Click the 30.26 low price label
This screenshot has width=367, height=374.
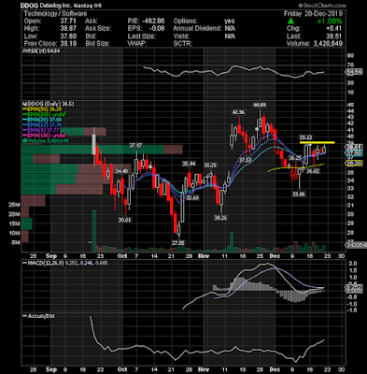[220, 218]
